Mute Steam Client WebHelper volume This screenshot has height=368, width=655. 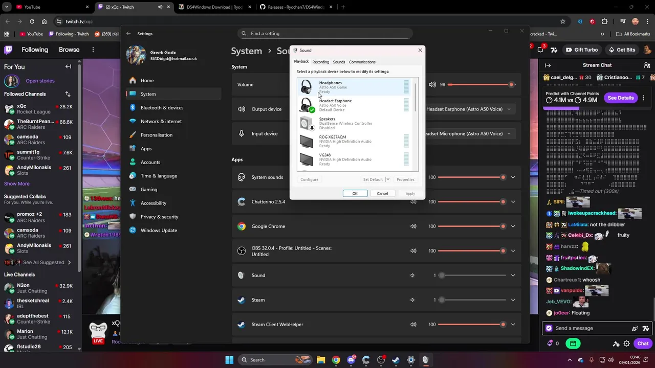click(x=413, y=325)
